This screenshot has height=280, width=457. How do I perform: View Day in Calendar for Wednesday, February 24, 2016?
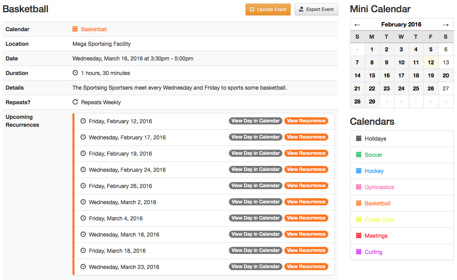click(x=255, y=169)
